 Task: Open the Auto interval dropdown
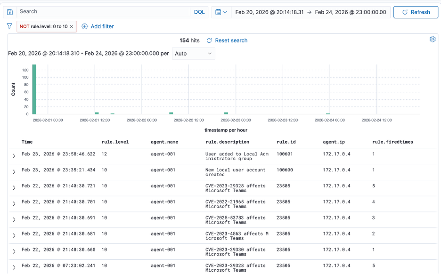194,54
